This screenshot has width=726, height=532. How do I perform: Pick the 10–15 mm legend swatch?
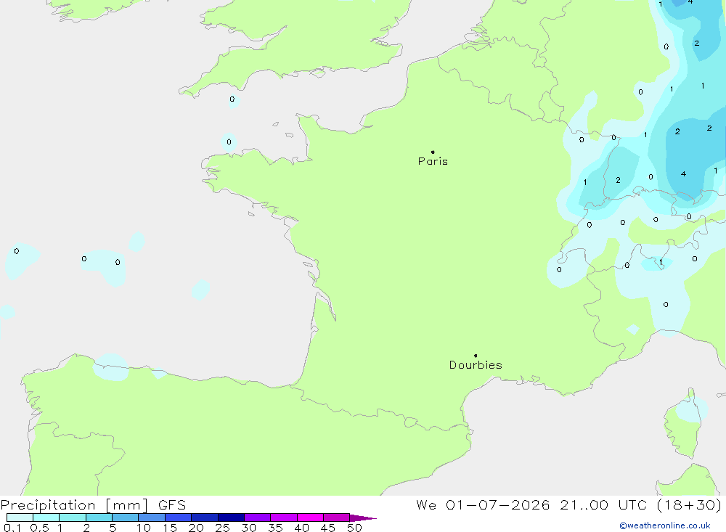point(152,517)
